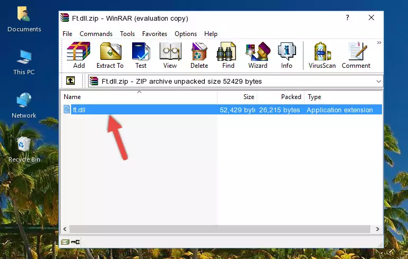Image resolution: width=408 pixels, height=259 pixels.
Task: Open the File menu
Action: pos(67,34)
